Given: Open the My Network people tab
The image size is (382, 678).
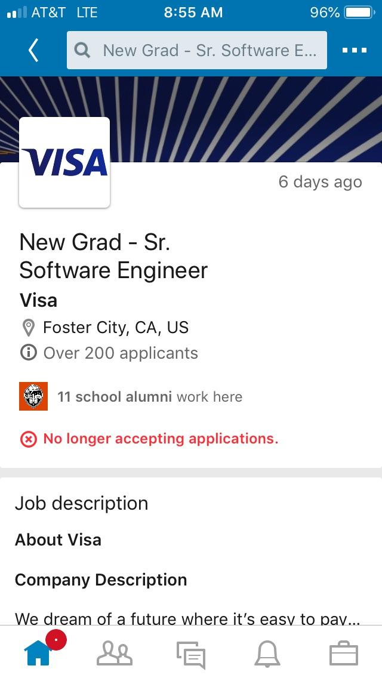Looking at the screenshot, I should click(x=114, y=654).
